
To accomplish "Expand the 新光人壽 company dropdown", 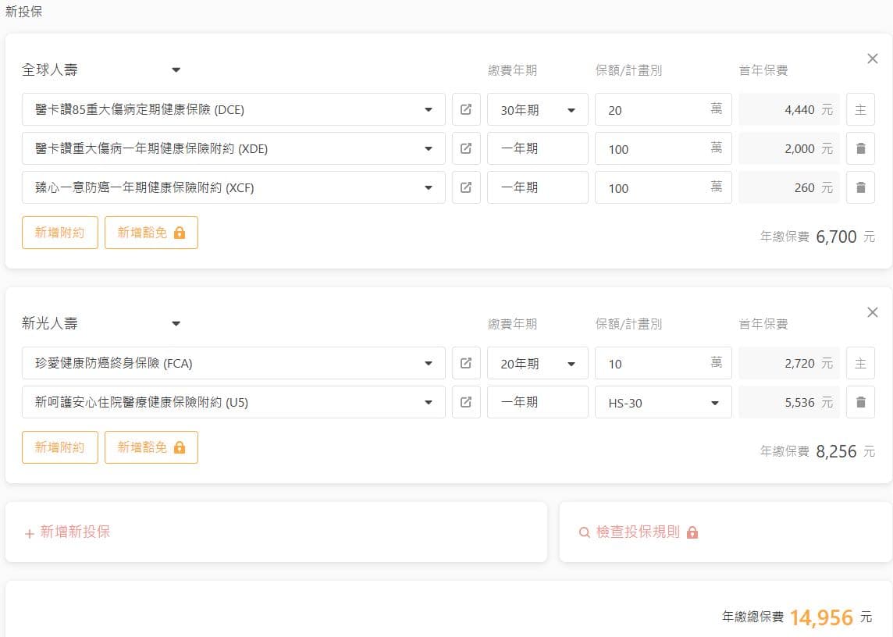I will coord(176,324).
